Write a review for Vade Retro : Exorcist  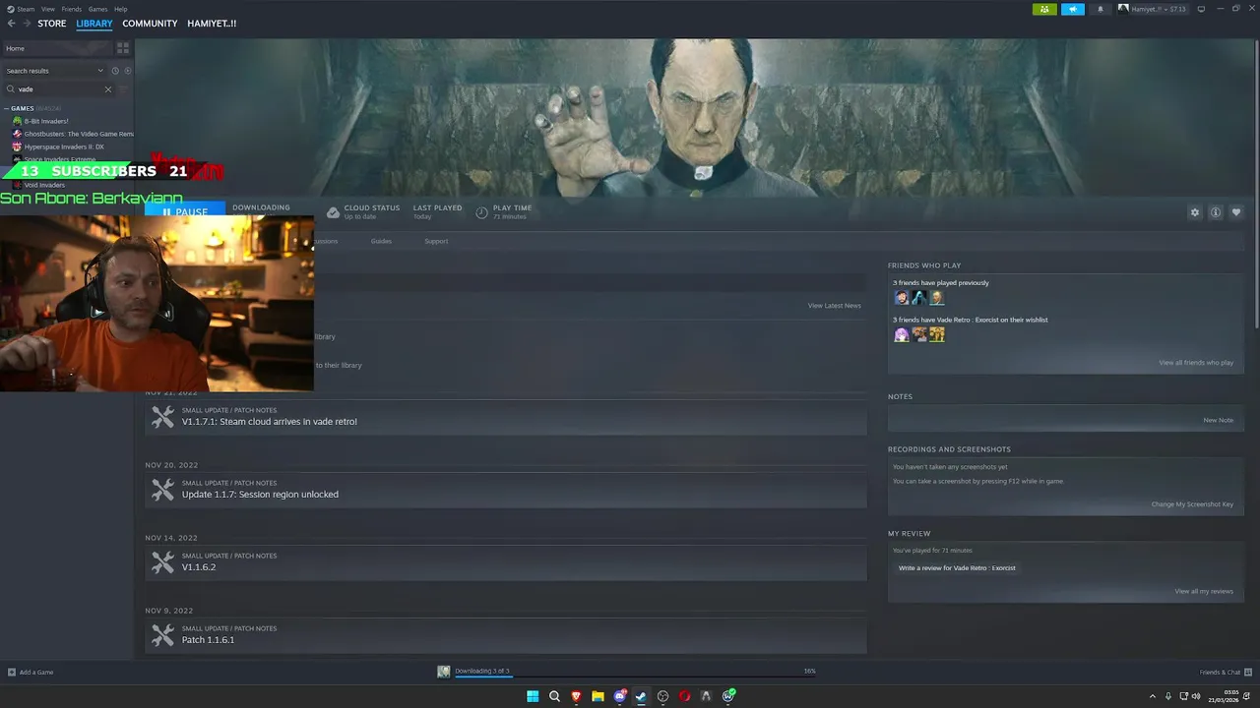[957, 568]
